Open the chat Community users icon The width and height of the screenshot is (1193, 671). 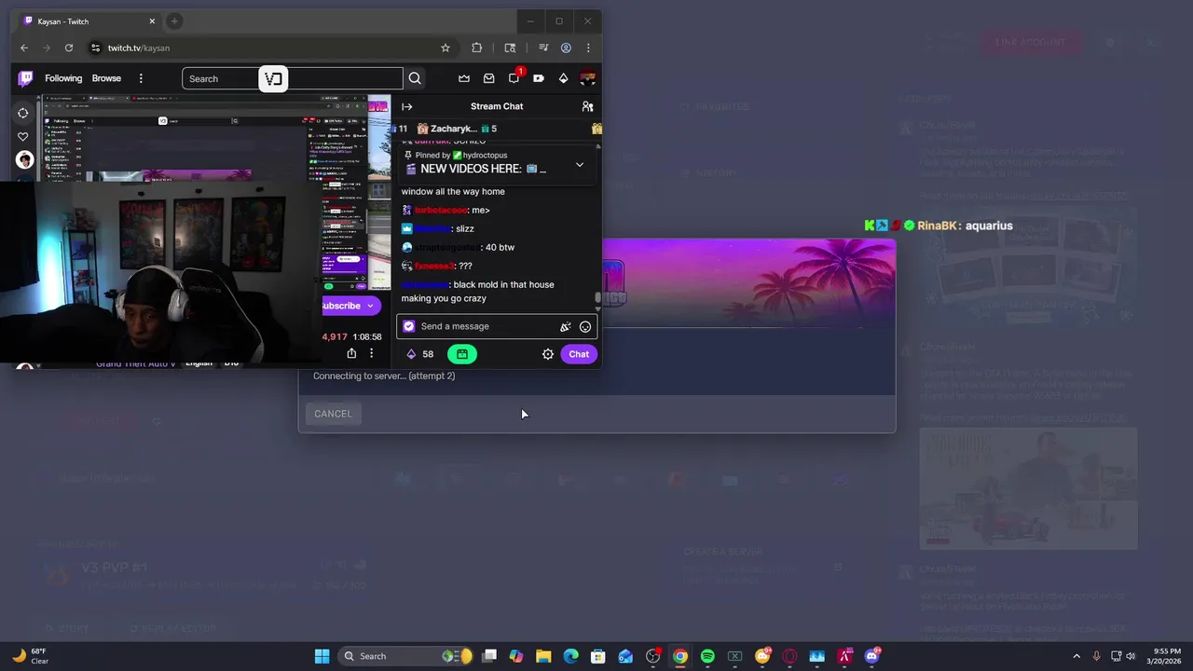pos(587,106)
